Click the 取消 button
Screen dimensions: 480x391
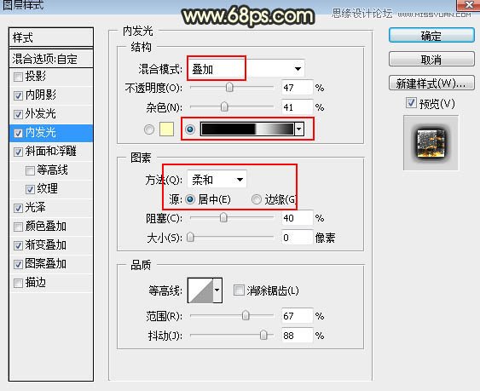[x=431, y=59]
